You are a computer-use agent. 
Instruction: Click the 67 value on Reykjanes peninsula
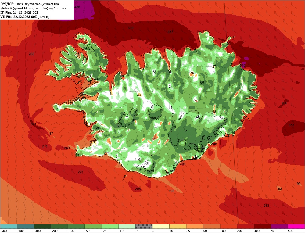coord(77,154)
